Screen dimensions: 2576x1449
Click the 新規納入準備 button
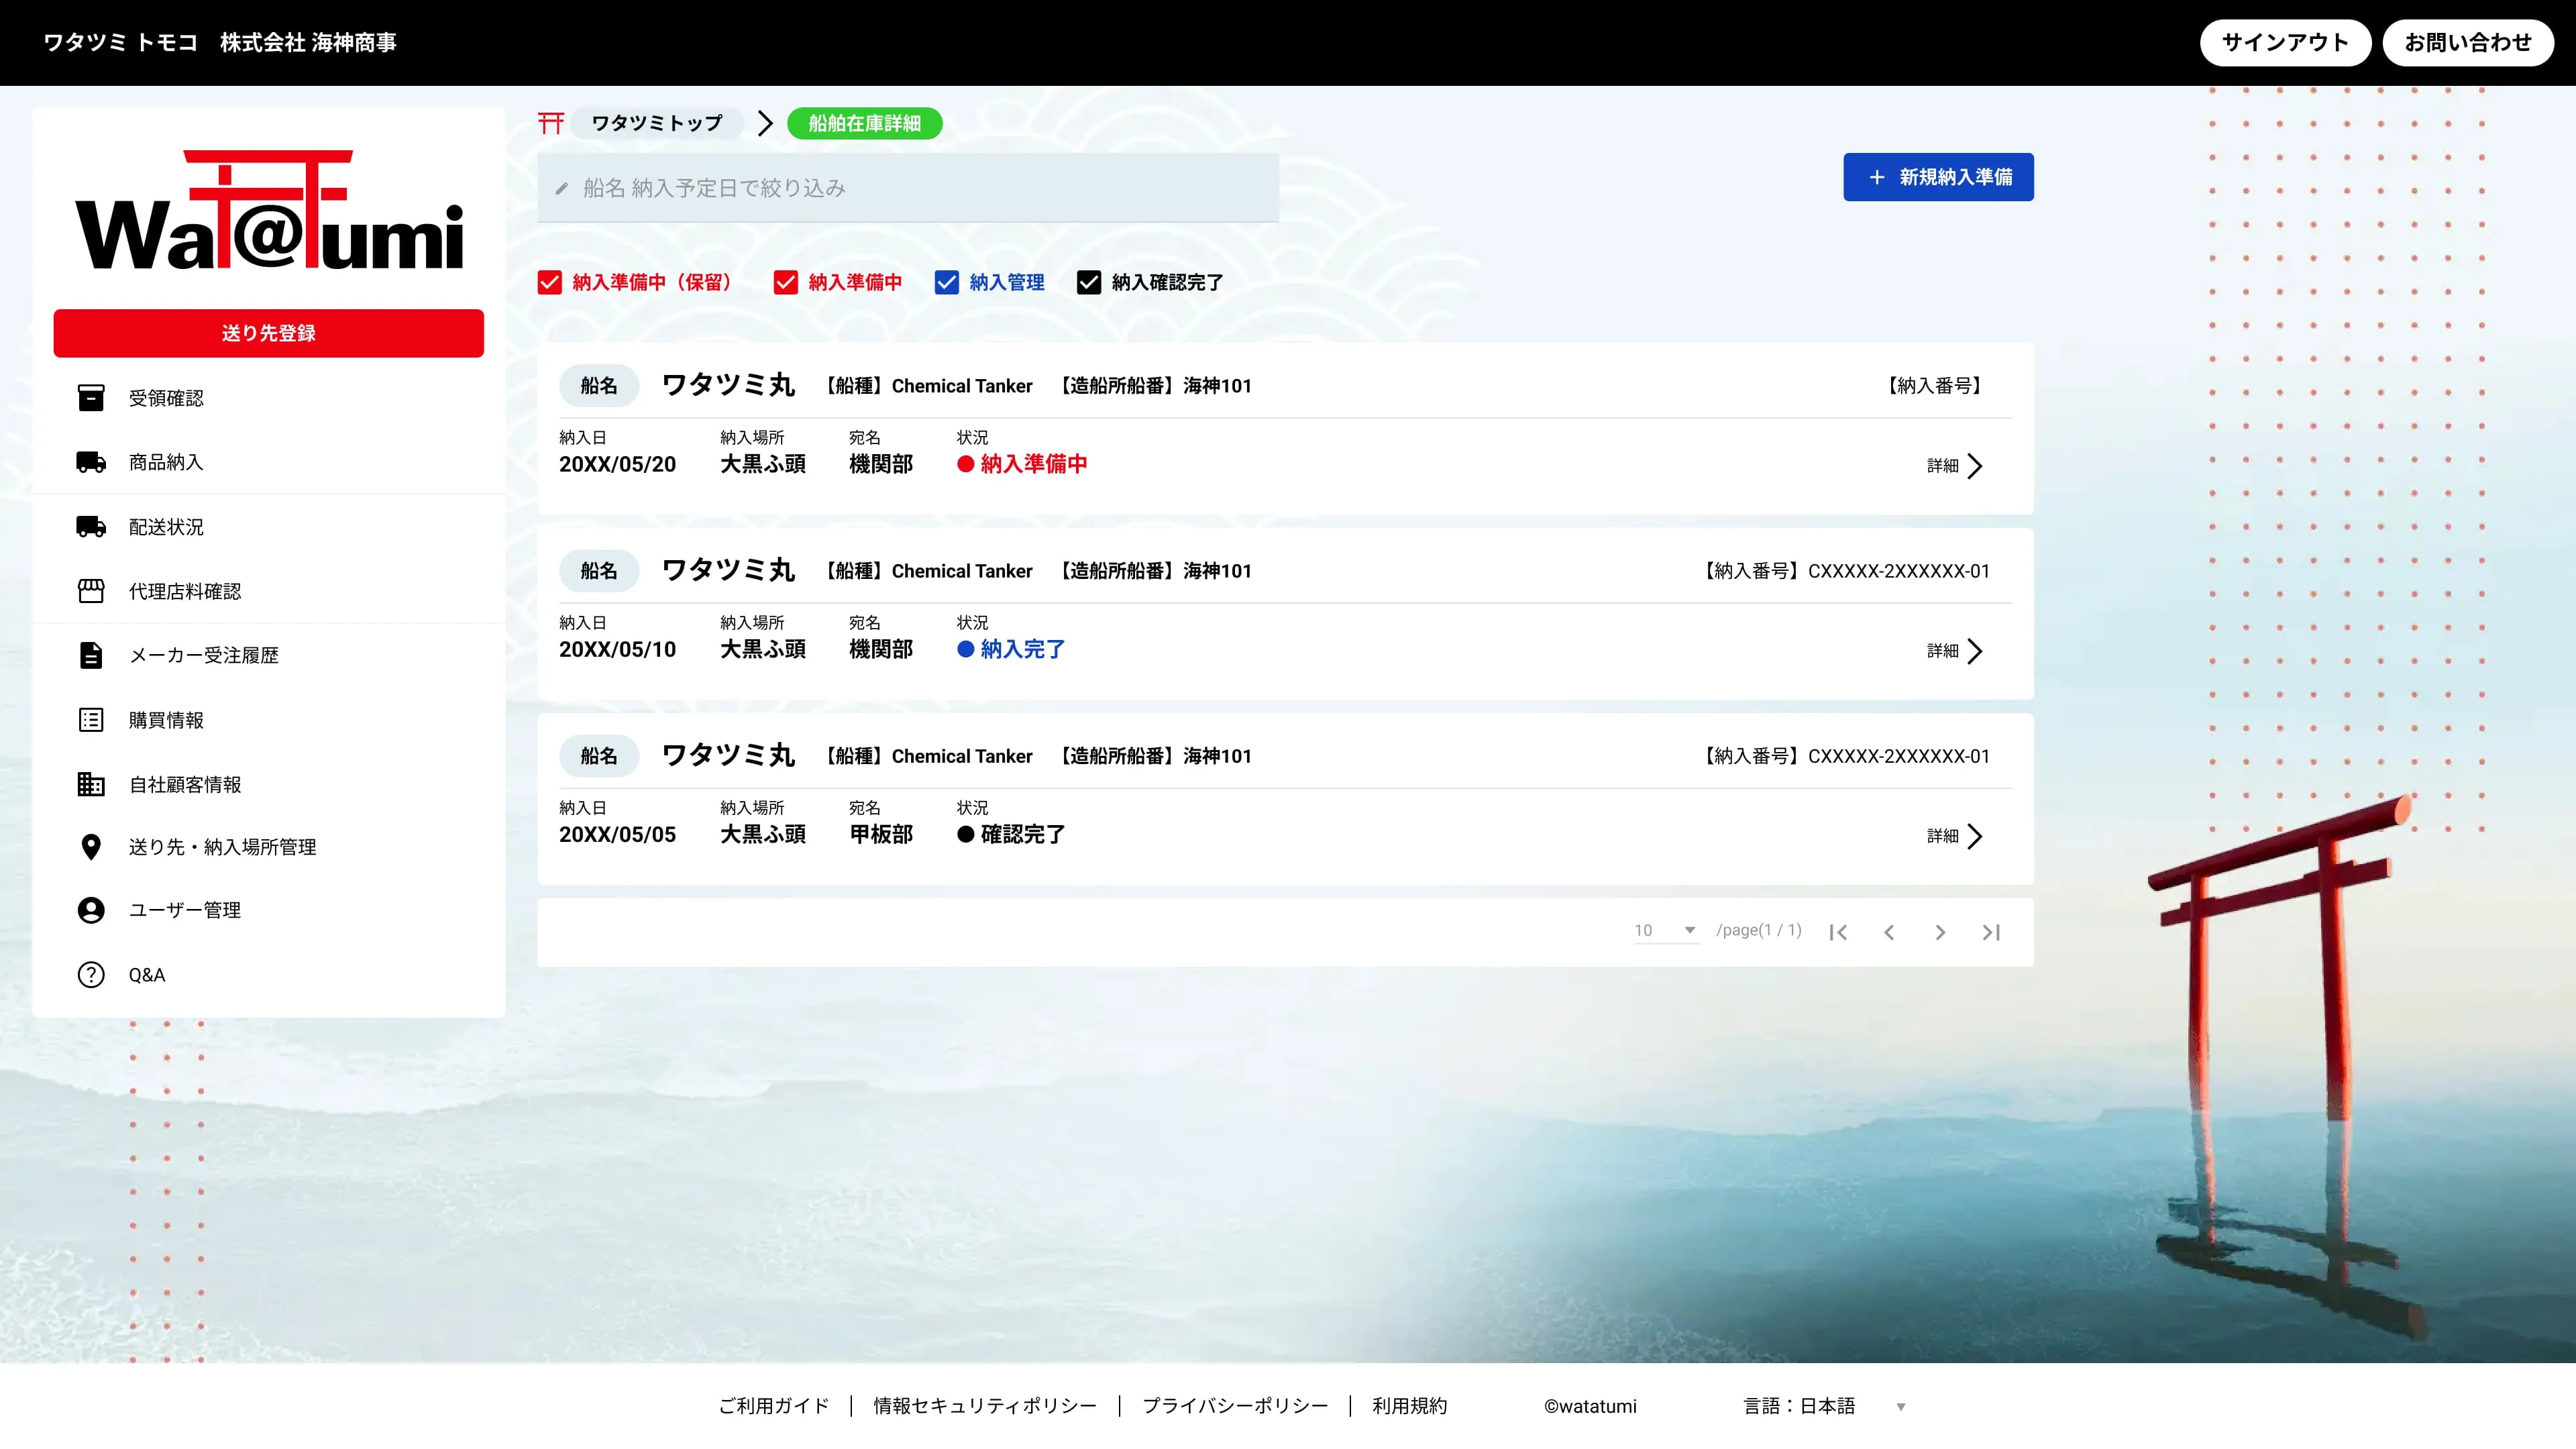1938,177
